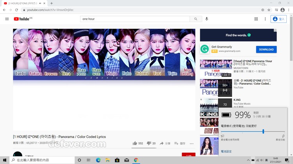The width and height of the screenshot is (293, 164).
Task: Open the 'Find the words.' ad banner
Action: (x=238, y=35)
